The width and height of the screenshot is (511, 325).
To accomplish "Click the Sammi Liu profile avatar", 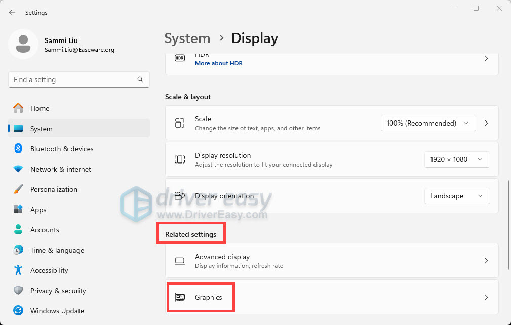I will click(23, 44).
